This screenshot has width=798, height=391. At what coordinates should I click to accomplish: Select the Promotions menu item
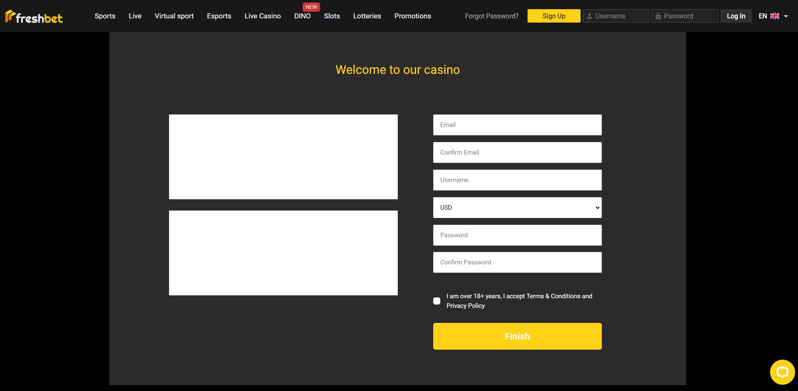(x=412, y=16)
